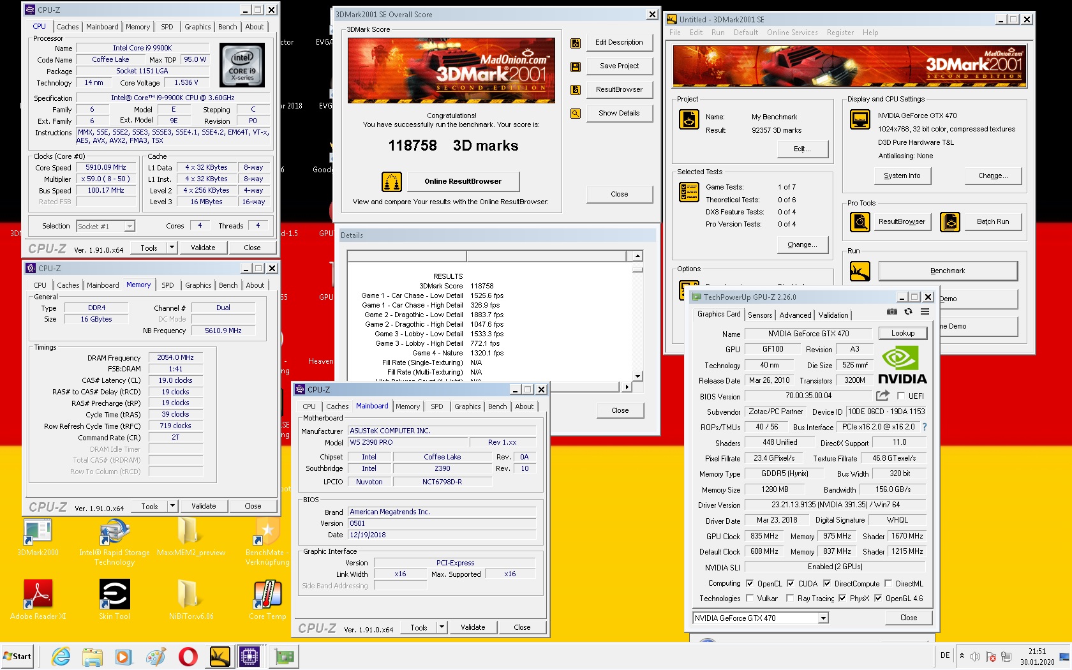This screenshot has width=1072, height=670.
Task: Click the Start button
Action: pos(18,657)
